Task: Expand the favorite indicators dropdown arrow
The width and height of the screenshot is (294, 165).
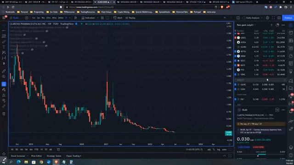Action: [x=98, y=18]
